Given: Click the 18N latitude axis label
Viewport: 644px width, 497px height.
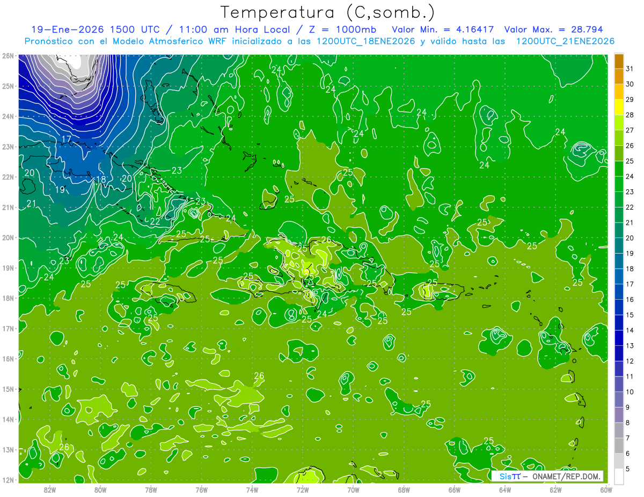Looking at the screenshot, I should [8, 298].
